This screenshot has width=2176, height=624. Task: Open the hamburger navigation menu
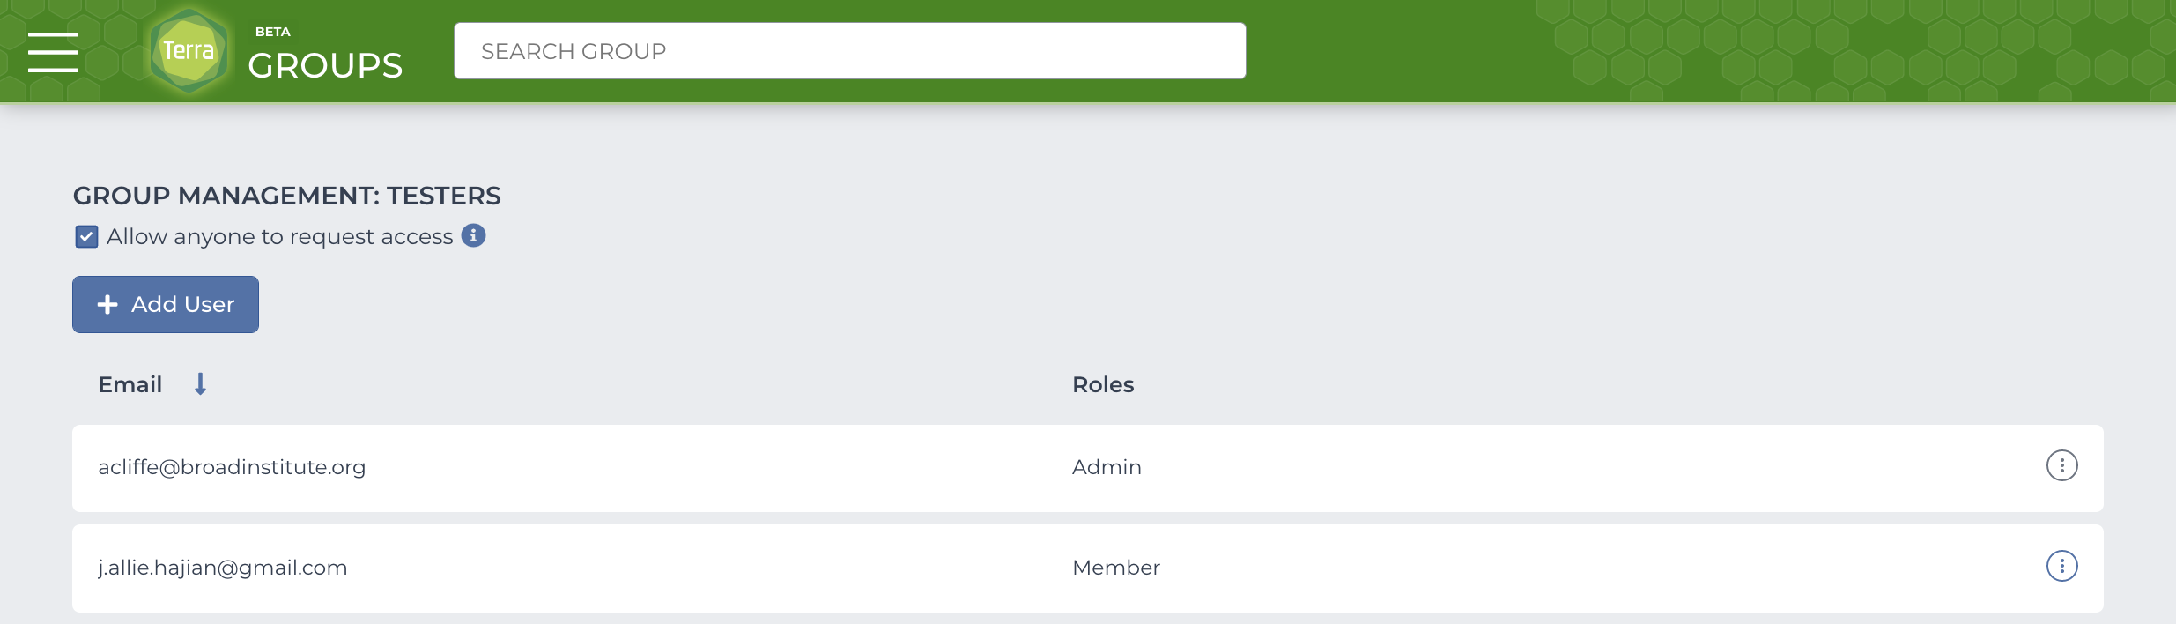point(53,51)
